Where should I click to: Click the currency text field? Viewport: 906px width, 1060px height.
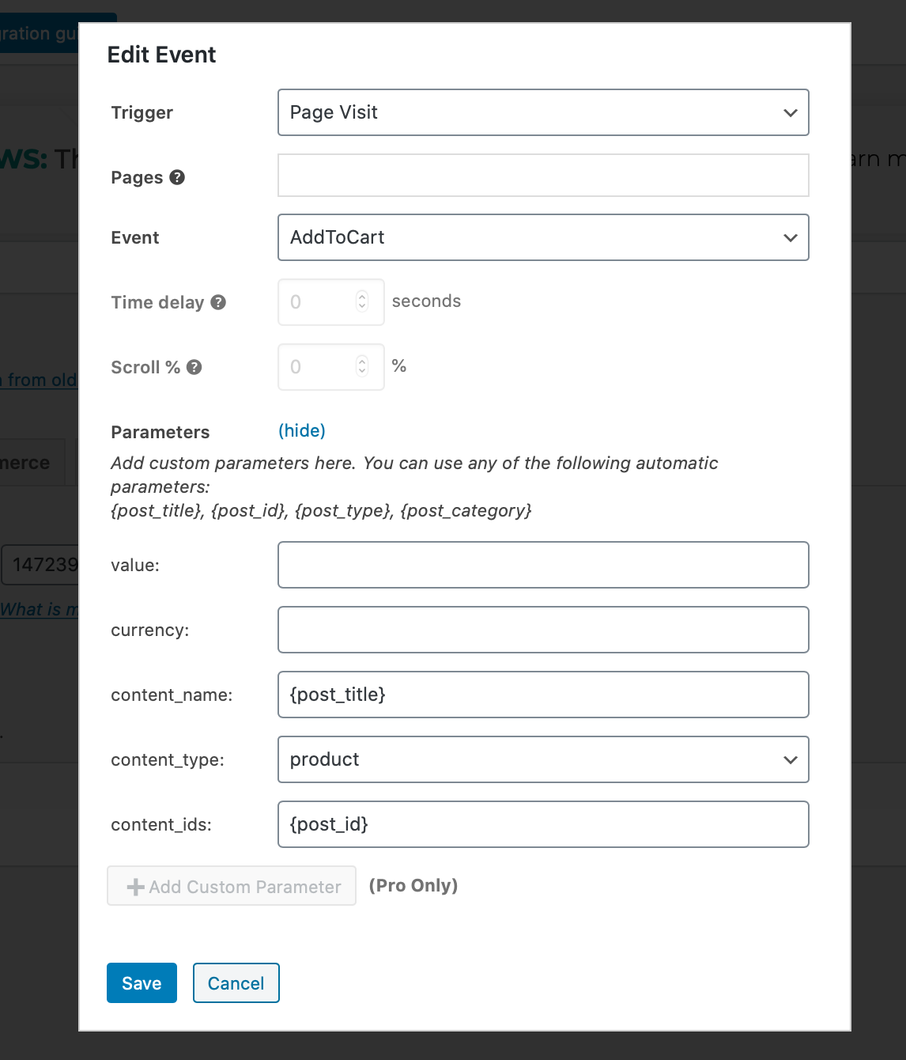(x=543, y=630)
